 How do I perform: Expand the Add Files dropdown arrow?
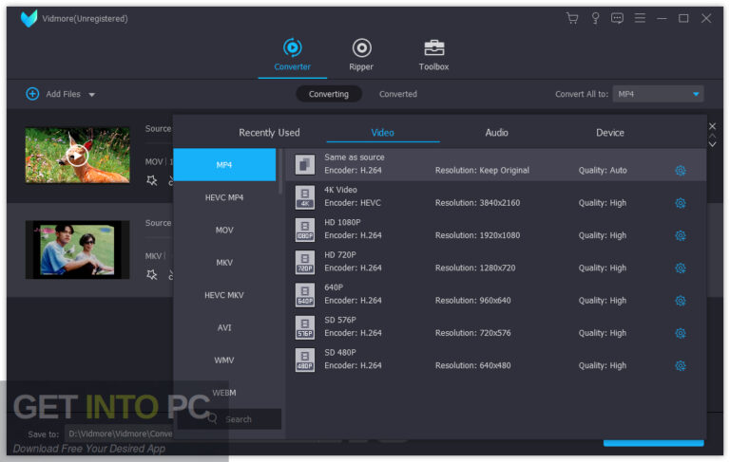pyautogui.click(x=92, y=94)
